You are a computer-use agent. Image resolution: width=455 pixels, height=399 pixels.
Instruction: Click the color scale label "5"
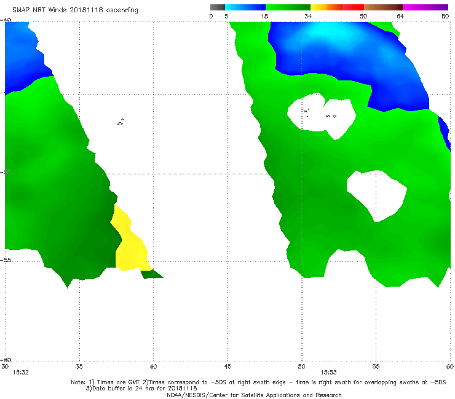(x=226, y=17)
